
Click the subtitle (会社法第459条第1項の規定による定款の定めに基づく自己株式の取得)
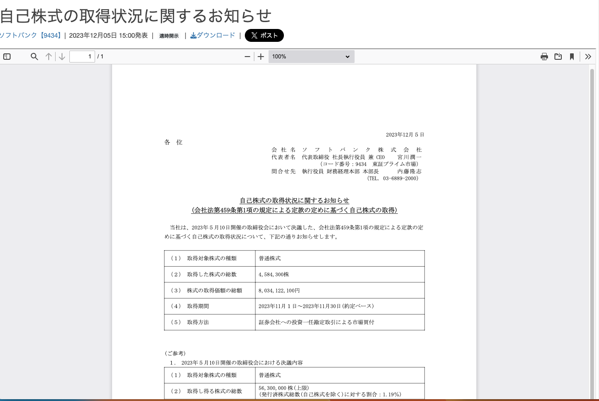pos(294,211)
